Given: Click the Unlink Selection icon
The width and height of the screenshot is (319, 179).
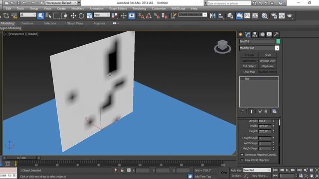Looking at the screenshot, I should click(x=6, y=16).
